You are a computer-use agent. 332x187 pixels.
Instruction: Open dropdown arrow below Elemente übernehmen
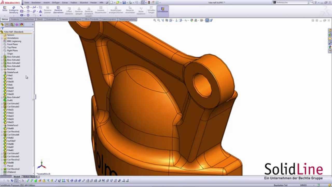coord(58,15)
